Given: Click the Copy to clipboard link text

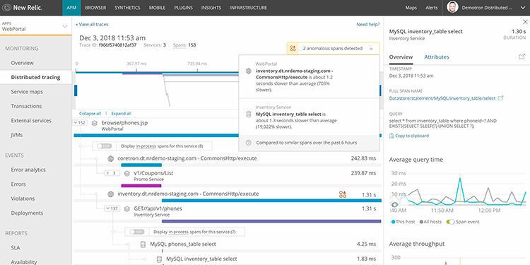Looking at the screenshot, I should [412, 136].
